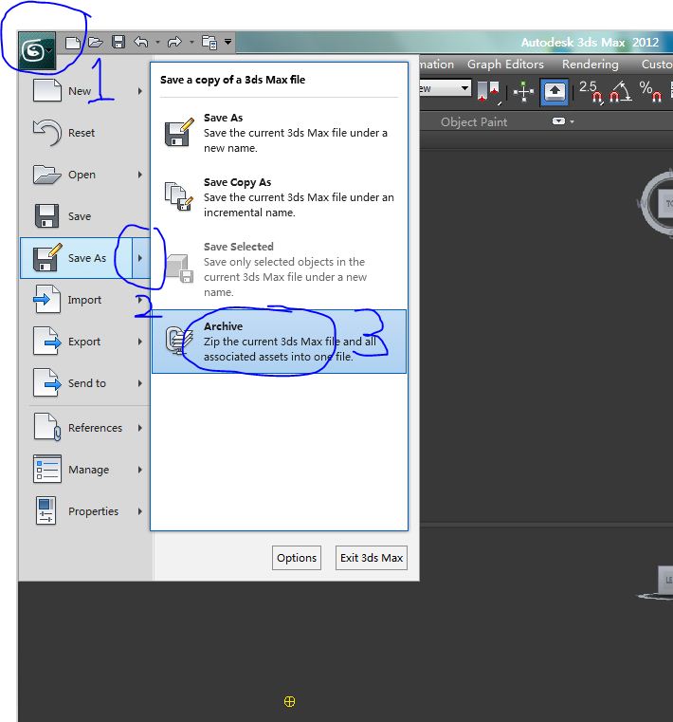Select Send to in the application menu
Image resolution: width=673 pixels, height=722 pixels.
pos(84,383)
